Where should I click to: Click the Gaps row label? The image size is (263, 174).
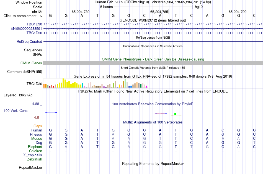pos(38,126)
